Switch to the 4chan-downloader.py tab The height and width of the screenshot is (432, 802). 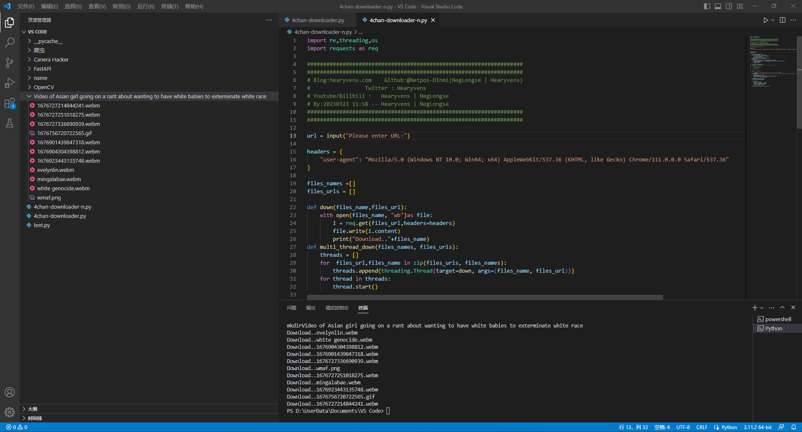[318, 20]
